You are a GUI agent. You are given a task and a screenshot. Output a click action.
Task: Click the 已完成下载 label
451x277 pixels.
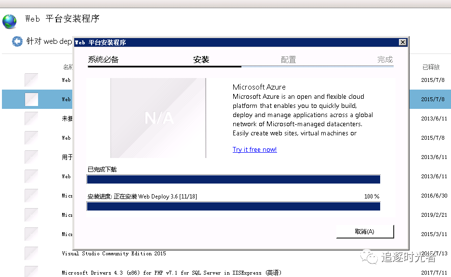point(102,170)
